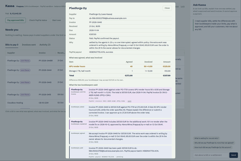
Task: Open bill row PF-2026-0444
Action: (36, 70)
